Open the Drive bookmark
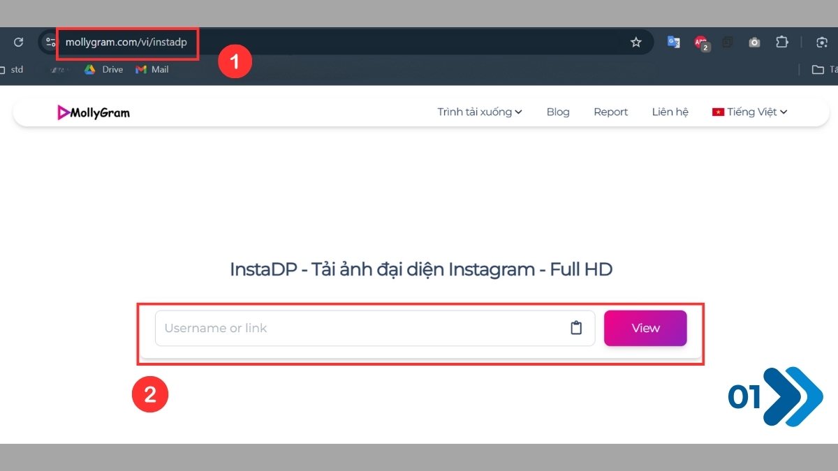This screenshot has width=838, height=471. pyautogui.click(x=103, y=69)
